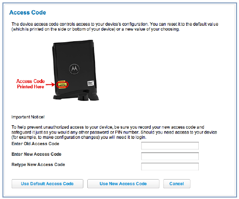Cancel the access code change
Image resolution: width=239 pixels, height=199 pixels.
pos(177,183)
